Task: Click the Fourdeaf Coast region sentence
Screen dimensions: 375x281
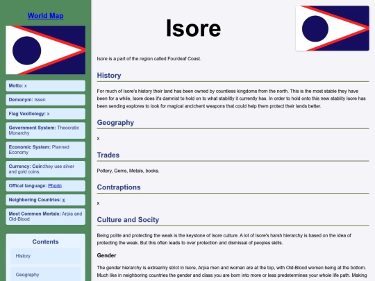Action: click(x=149, y=59)
